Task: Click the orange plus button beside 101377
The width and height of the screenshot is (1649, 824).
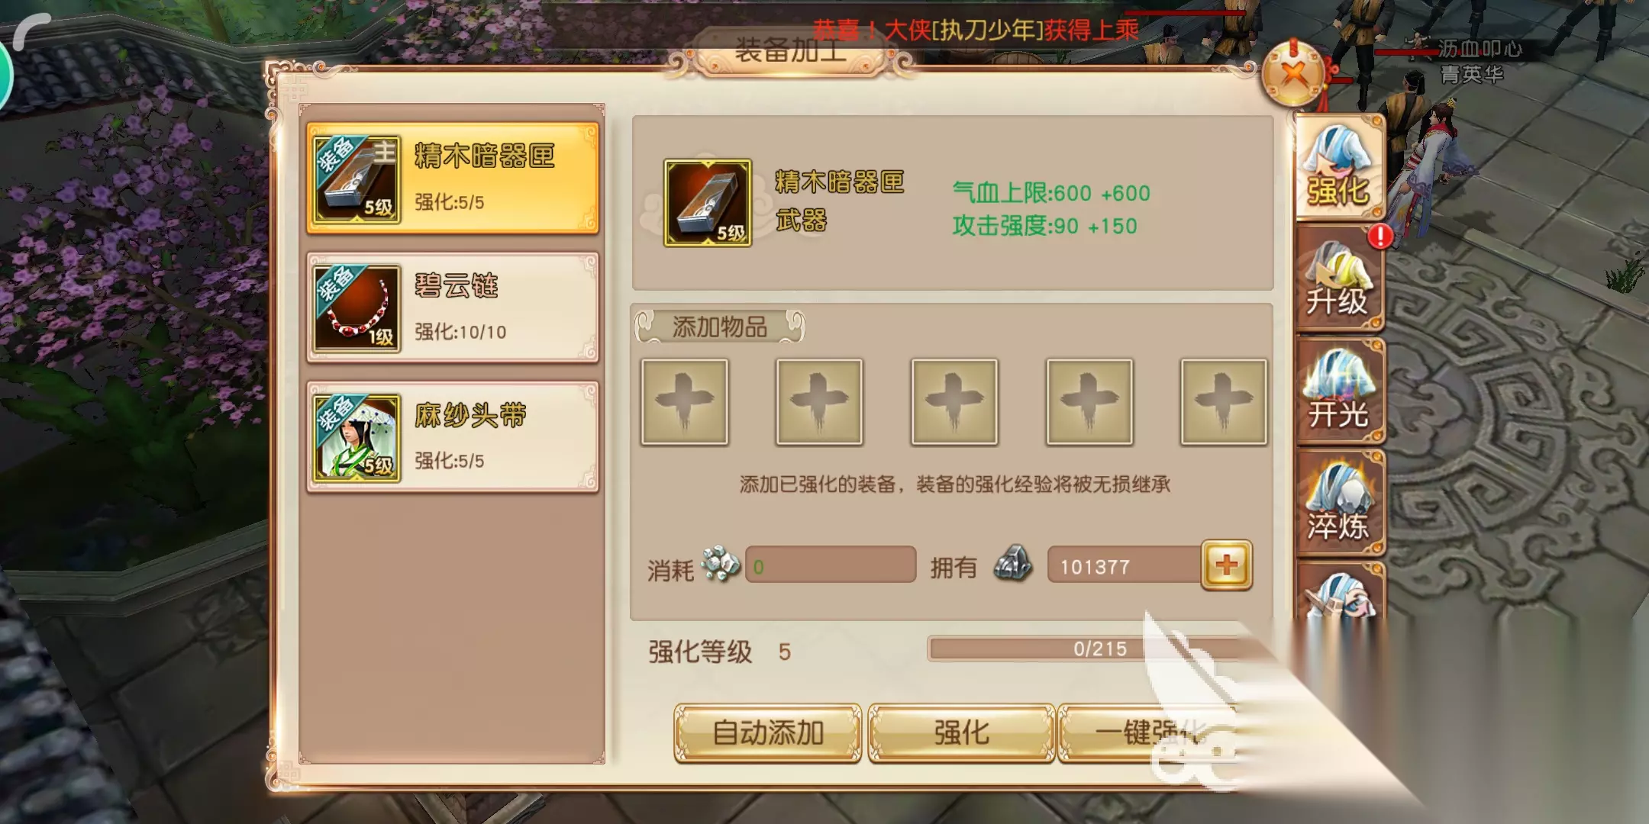Action: coord(1227,565)
